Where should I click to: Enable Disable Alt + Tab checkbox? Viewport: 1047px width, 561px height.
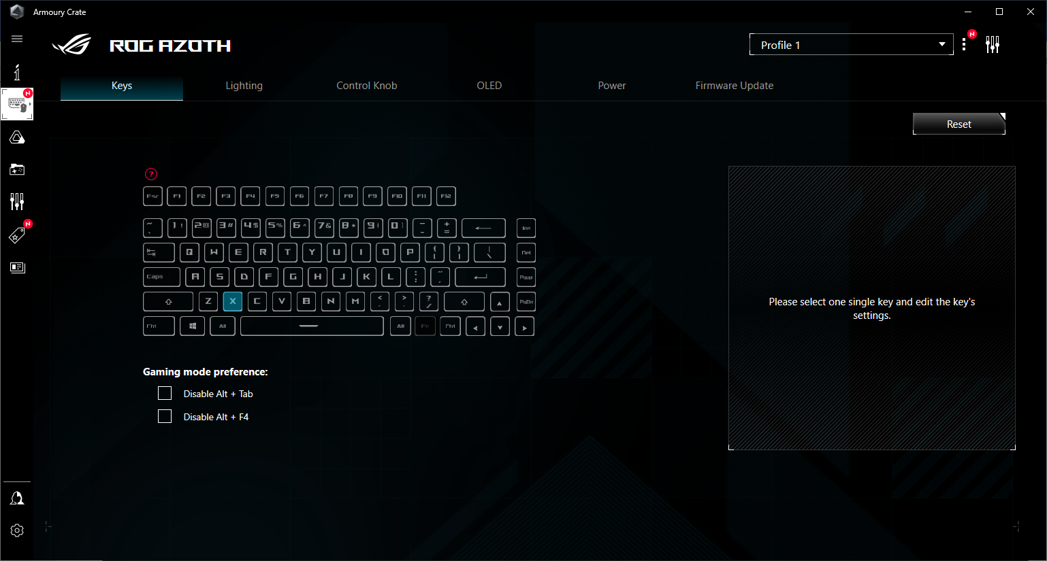coord(165,393)
